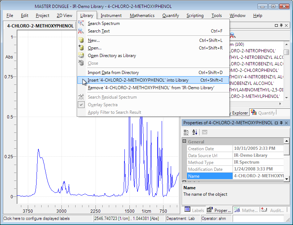Switch to the Labels tab

tap(194, 210)
